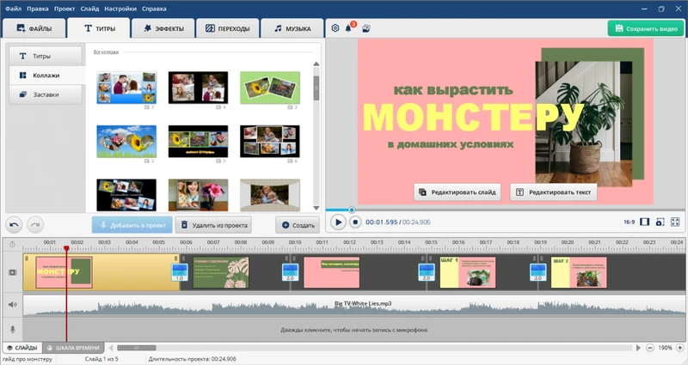Click the redo arrow button

[x=35, y=225]
